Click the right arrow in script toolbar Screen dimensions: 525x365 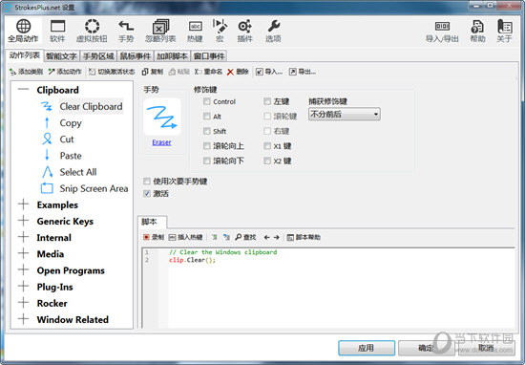[x=277, y=237]
